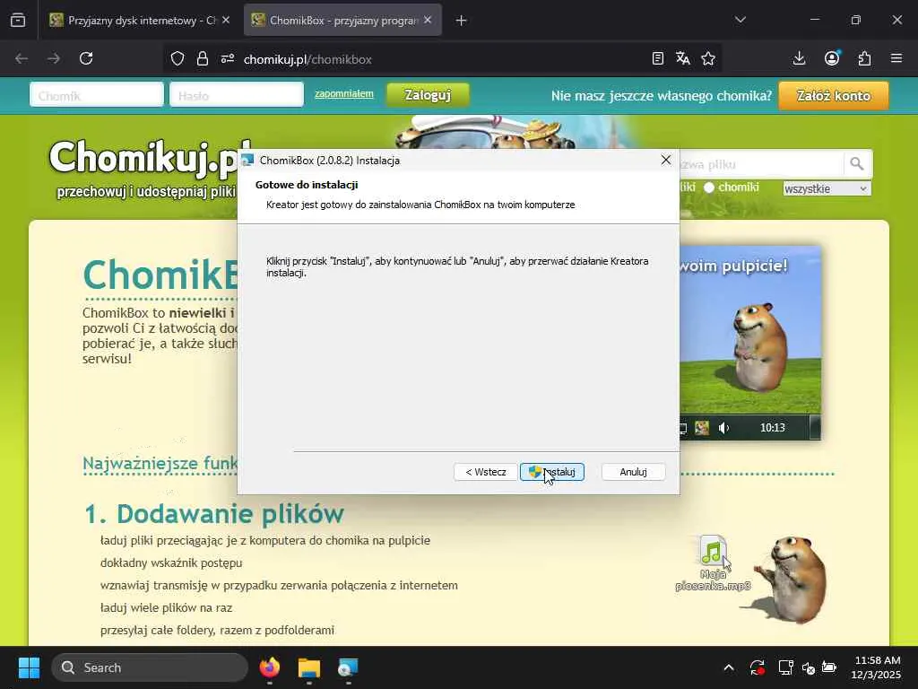Viewport: 918px width, 689px height.
Task: Switch to Przyjazny dysk internetowy tab
Action: tap(133, 21)
